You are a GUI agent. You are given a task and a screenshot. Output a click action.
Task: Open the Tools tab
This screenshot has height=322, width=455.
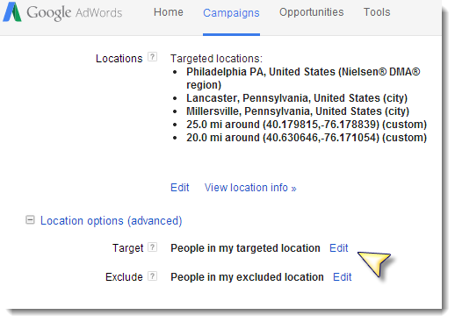click(x=377, y=12)
